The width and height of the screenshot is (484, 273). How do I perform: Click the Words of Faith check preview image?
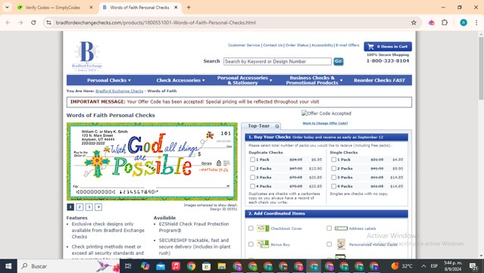click(152, 162)
